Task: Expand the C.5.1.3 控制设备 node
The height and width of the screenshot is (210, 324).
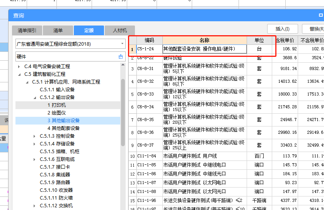Action: pos(34,136)
